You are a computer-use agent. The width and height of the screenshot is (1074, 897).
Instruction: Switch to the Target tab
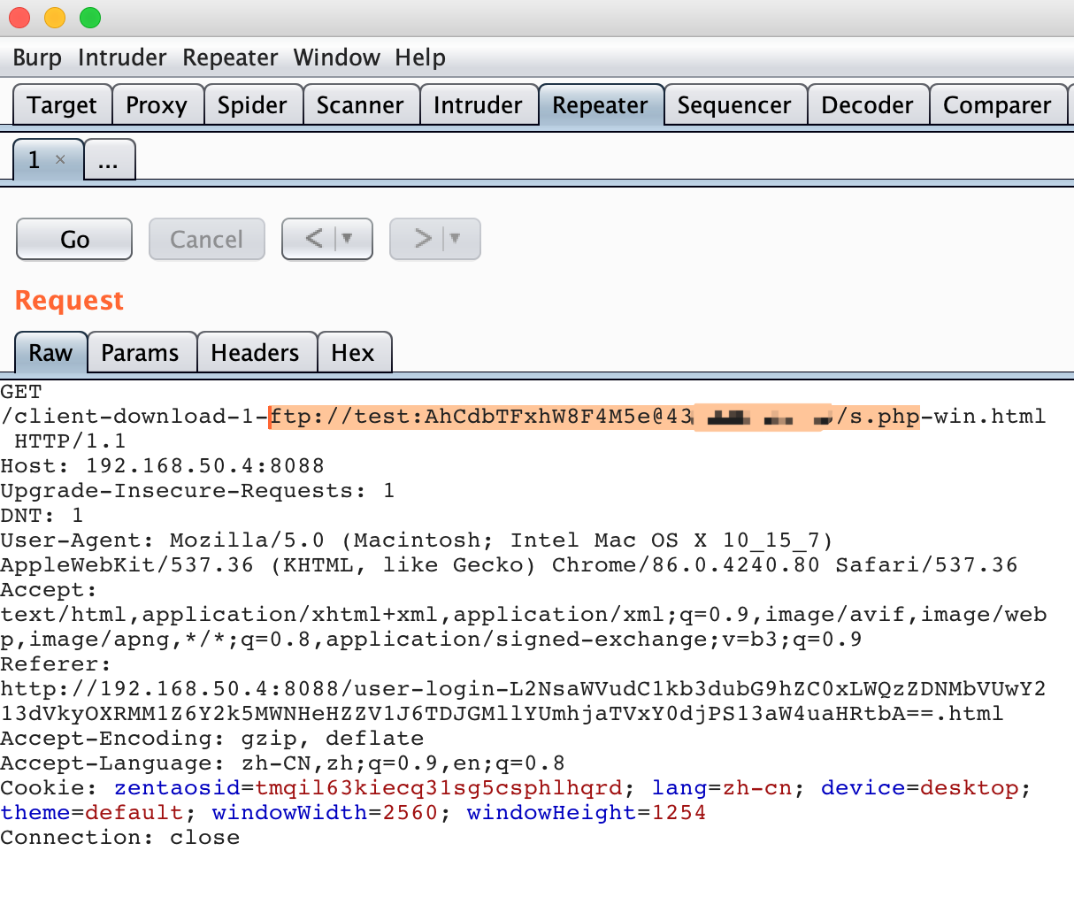pos(62,105)
